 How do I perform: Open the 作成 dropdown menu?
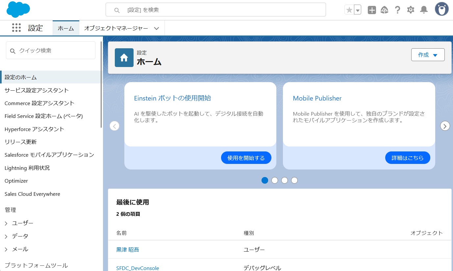pyautogui.click(x=428, y=55)
